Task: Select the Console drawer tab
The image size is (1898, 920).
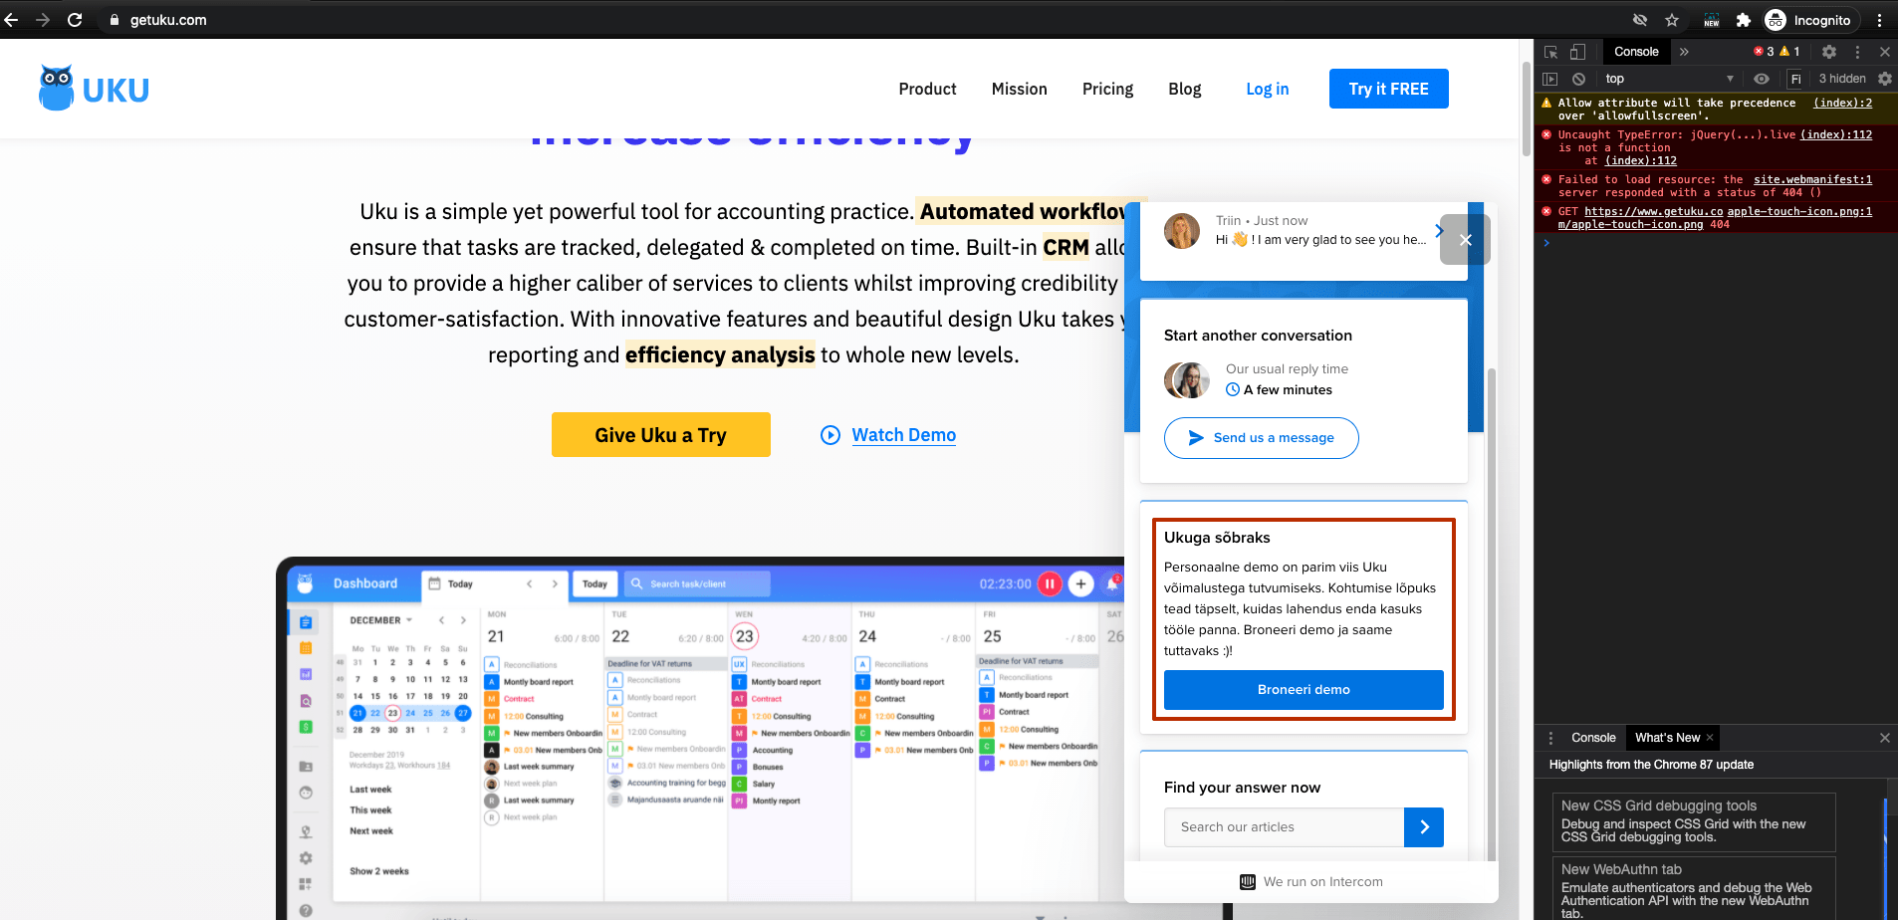Action: (1593, 738)
